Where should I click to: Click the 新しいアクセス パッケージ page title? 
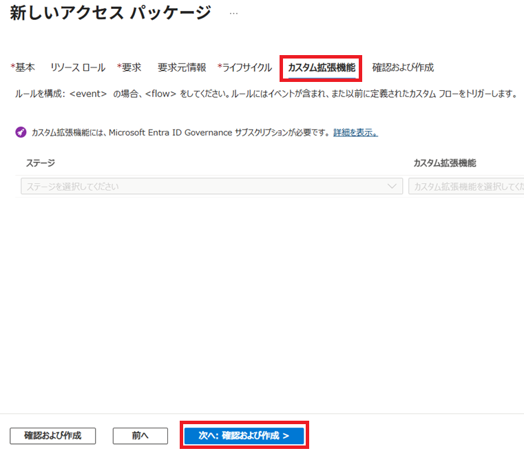pyautogui.click(x=110, y=13)
